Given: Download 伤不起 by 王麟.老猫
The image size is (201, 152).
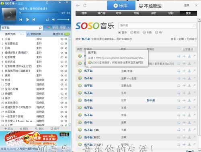Looking at the screenshot, I should 189,71.
